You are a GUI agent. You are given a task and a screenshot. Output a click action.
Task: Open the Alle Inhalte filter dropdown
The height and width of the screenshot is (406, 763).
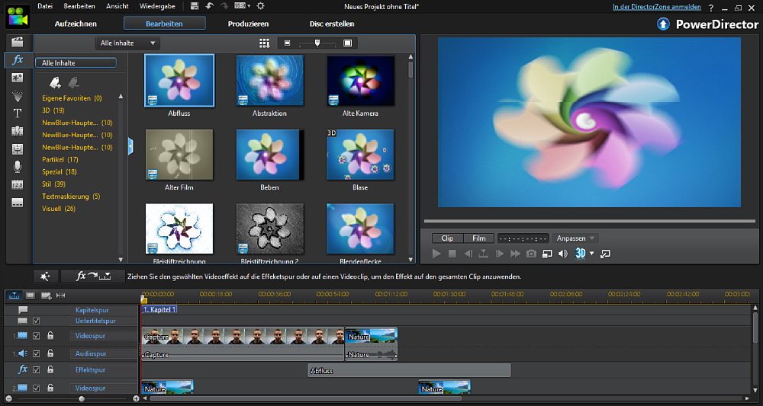[x=127, y=43]
